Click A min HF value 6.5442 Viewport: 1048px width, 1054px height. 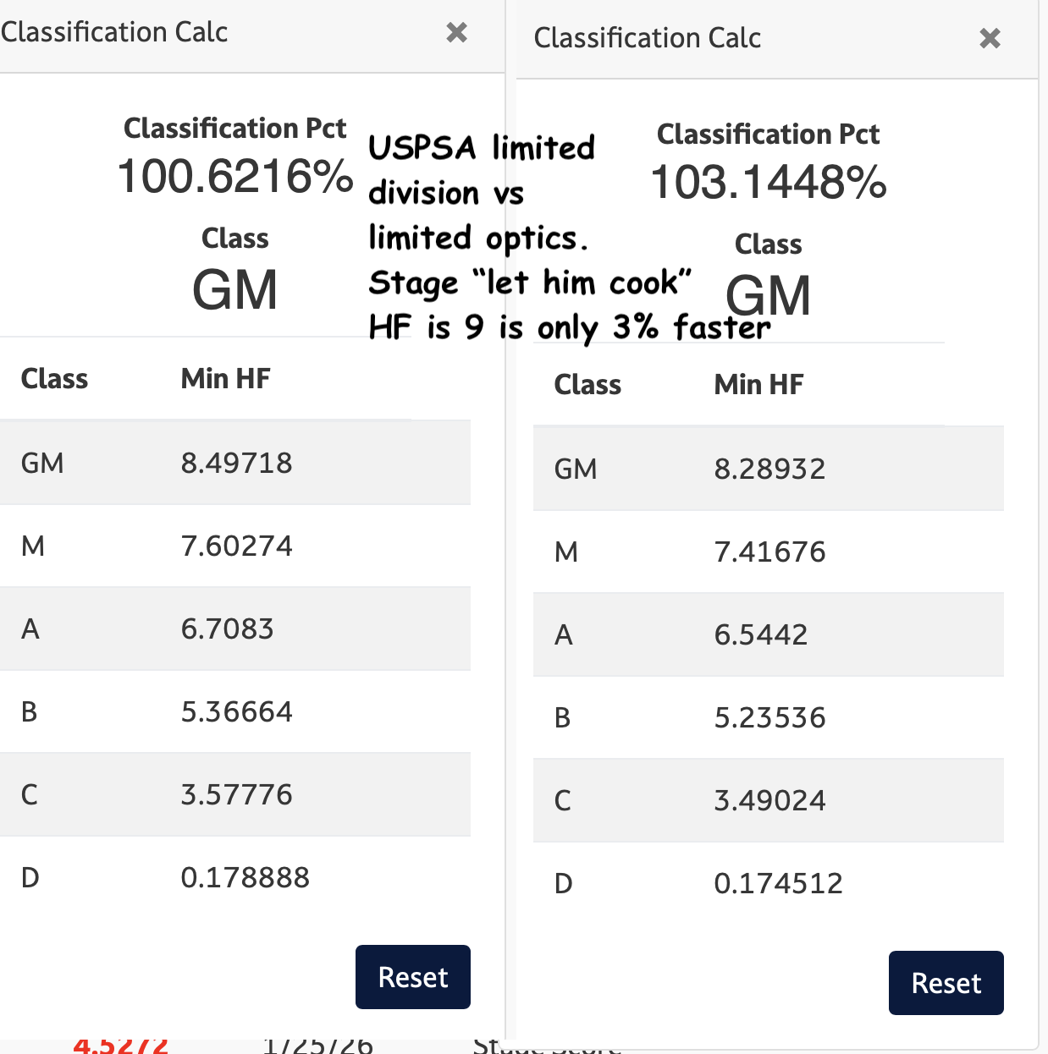click(x=761, y=634)
